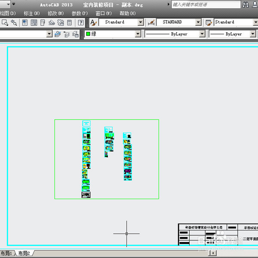The height and width of the screenshot is (258, 258).
Task: Open the Table Style manager icon
Action: 209,22
